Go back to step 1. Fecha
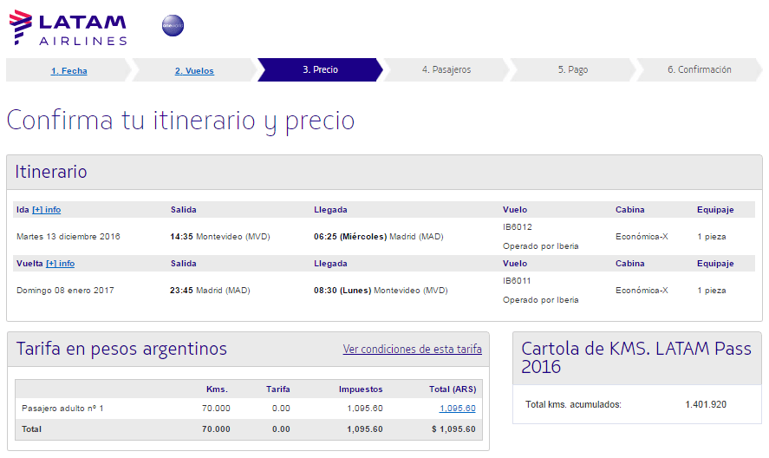The image size is (769, 458). tap(69, 70)
